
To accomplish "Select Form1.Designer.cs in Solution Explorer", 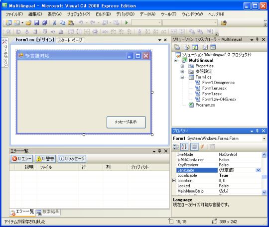I will click(218, 83).
